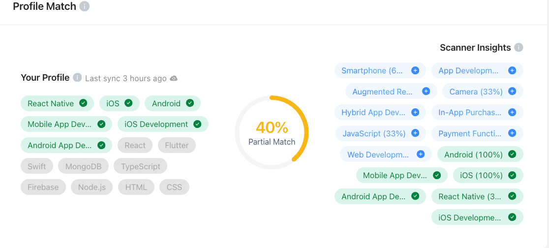Add Web Development skill using plus icon
Image resolution: width=549 pixels, height=248 pixels.
click(x=421, y=155)
